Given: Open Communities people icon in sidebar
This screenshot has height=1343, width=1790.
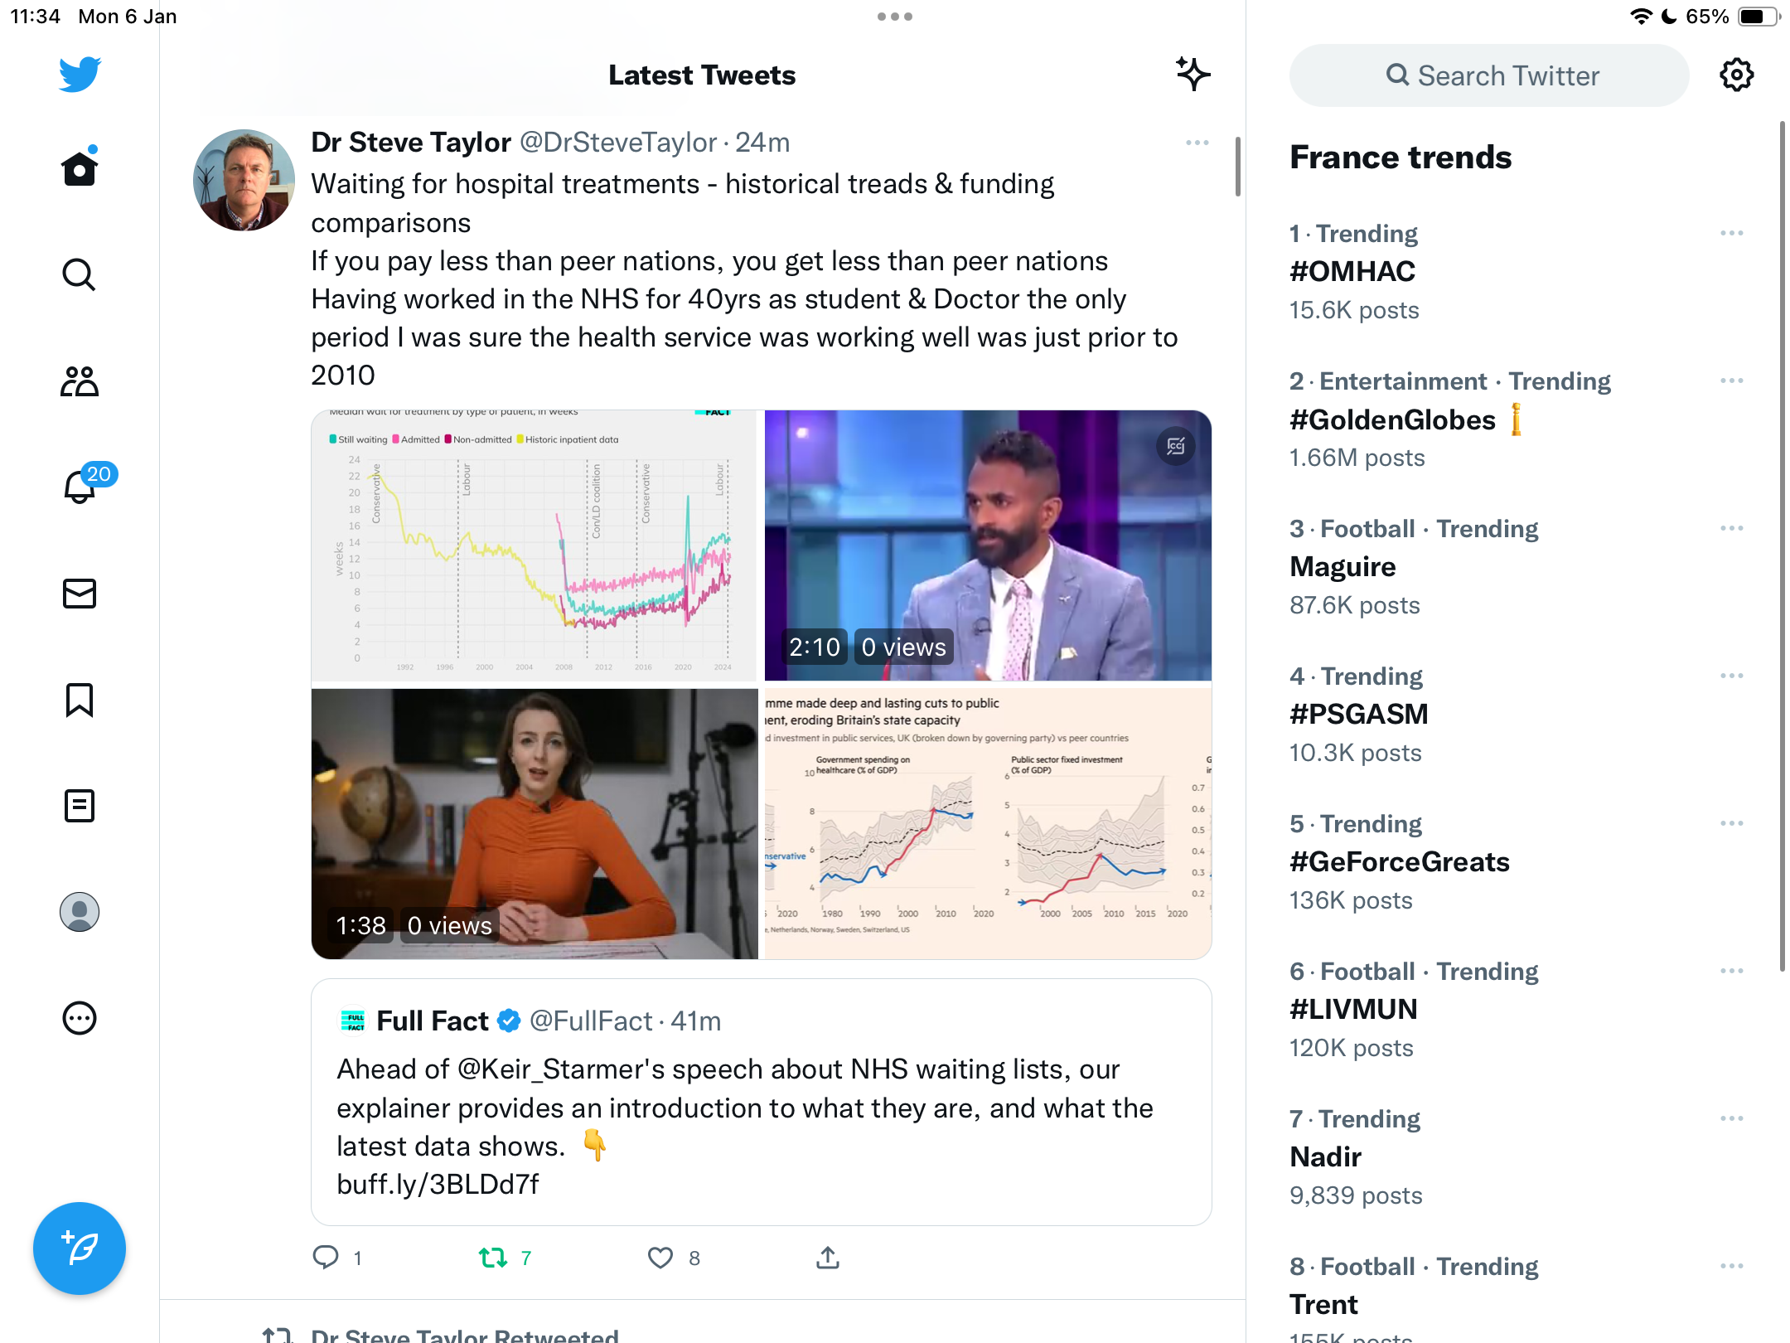Looking at the screenshot, I should click(x=80, y=381).
